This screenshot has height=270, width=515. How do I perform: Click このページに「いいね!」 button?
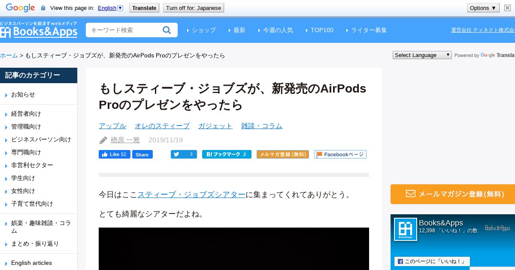click(x=432, y=261)
